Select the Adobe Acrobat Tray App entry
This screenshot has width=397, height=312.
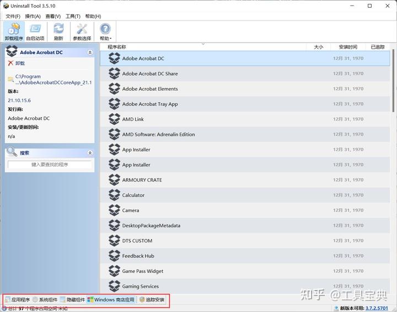point(245,104)
